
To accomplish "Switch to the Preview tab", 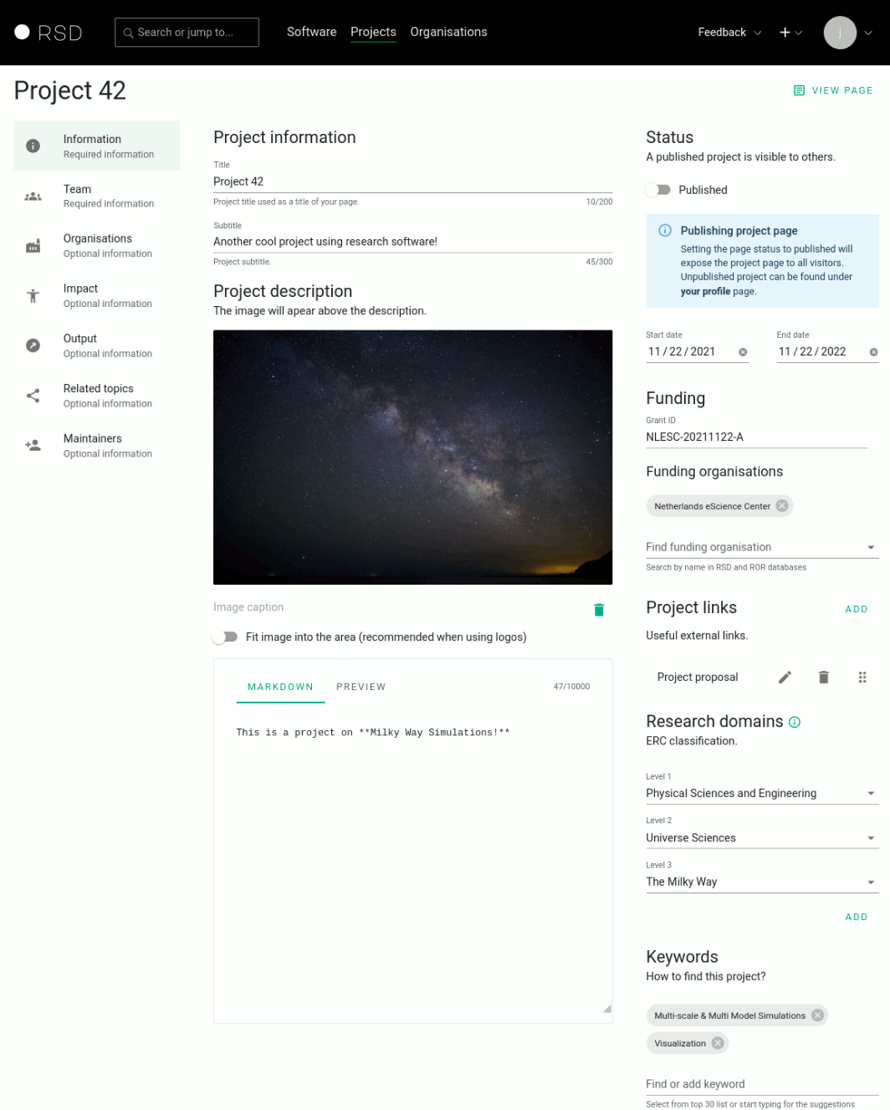I will tap(361, 687).
